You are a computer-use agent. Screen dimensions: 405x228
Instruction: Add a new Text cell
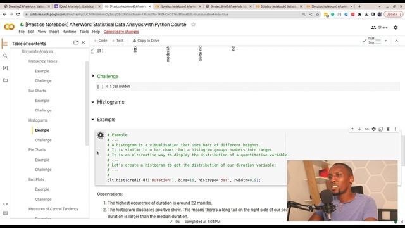point(118,41)
